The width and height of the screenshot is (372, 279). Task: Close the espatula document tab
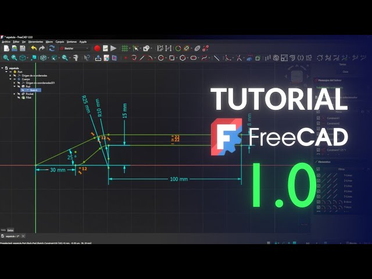pyautogui.click(x=23, y=236)
